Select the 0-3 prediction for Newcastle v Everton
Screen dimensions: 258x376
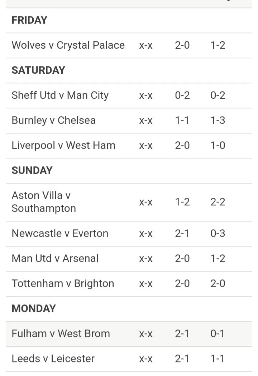(218, 234)
